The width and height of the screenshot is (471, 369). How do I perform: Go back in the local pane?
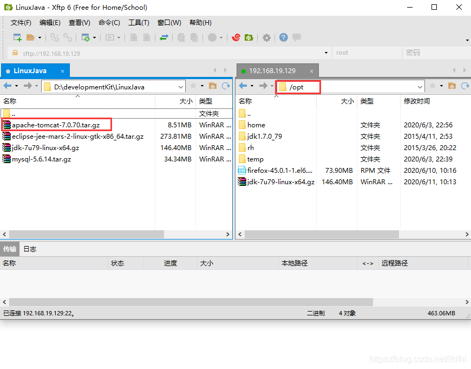pos(8,86)
